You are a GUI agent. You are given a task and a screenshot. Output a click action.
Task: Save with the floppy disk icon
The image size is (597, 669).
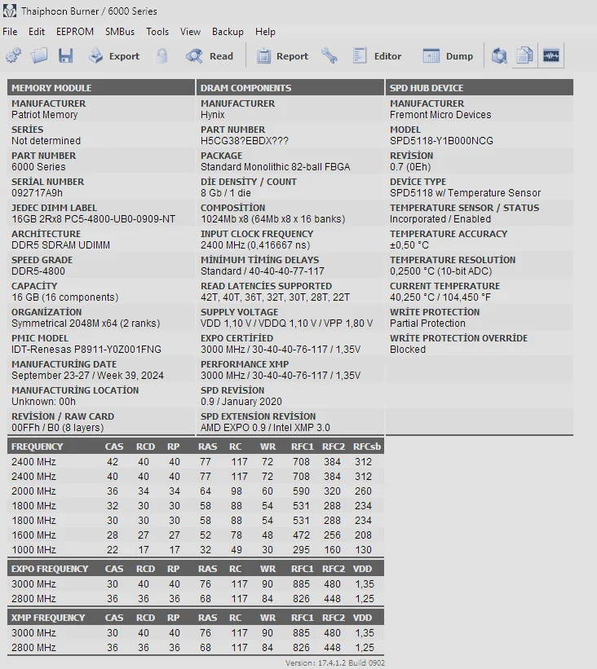pyautogui.click(x=65, y=56)
